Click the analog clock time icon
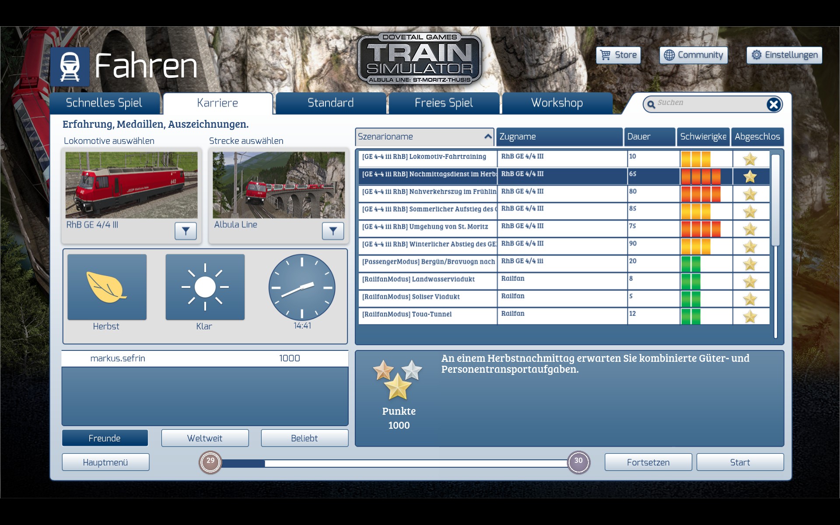Image resolution: width=840 pixels, height=525 pixels. pyautogui.click(x=302, y=287)
